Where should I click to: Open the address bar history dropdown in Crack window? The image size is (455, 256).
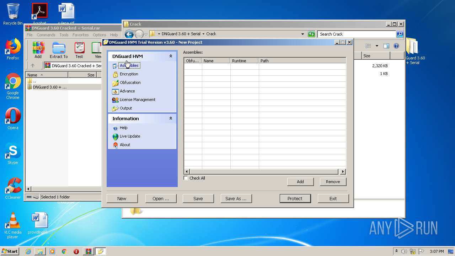[x=303, y=34]
